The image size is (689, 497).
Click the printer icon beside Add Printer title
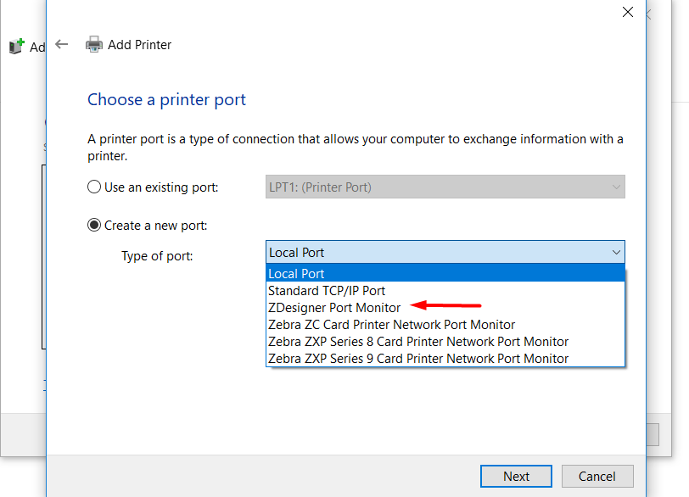coord(94,43)
